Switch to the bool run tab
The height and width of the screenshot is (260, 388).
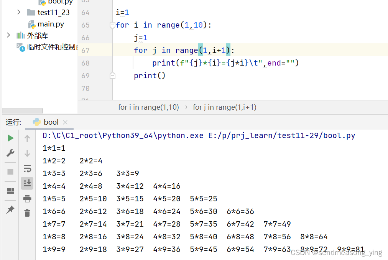[x=51, y=122]
